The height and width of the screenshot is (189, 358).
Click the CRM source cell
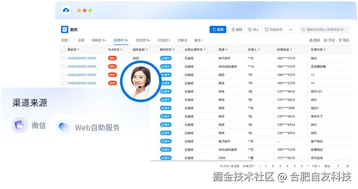point(222,158)
